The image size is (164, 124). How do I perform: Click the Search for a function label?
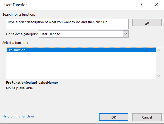(x=19, y=14)
